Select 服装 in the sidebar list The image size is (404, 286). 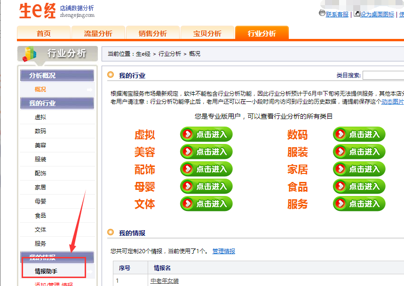click(x=40, y=159)
